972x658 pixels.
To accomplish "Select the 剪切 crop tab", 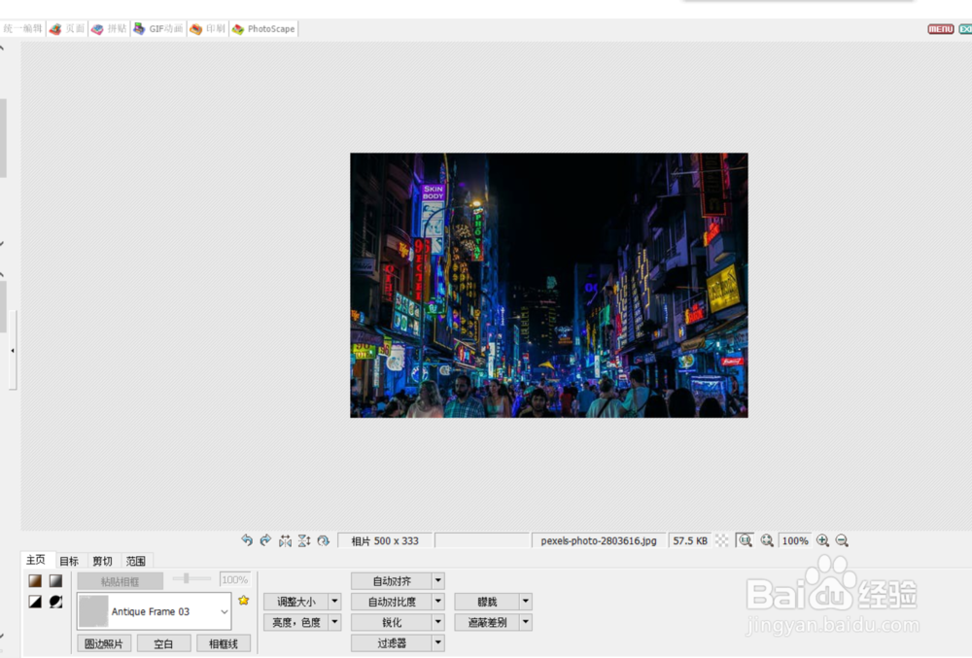I will click(x=102, y=561).
